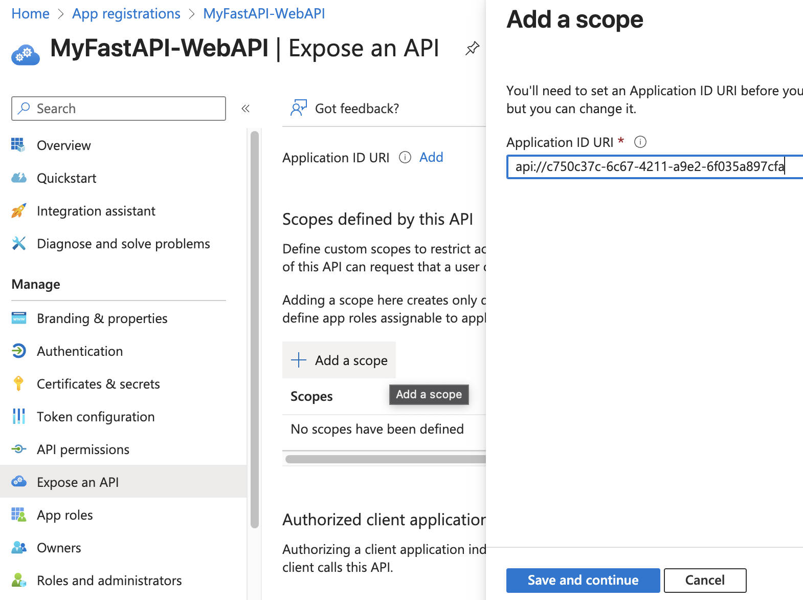This screenshot has height=600, width=803.
Task: Pin the Expose an API page
Action: click(x=472, y=49)
